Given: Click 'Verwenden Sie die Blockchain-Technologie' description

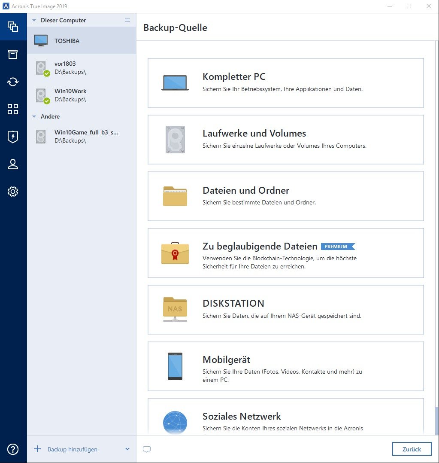Looking at the screenshot, I should tap(279, 262).
